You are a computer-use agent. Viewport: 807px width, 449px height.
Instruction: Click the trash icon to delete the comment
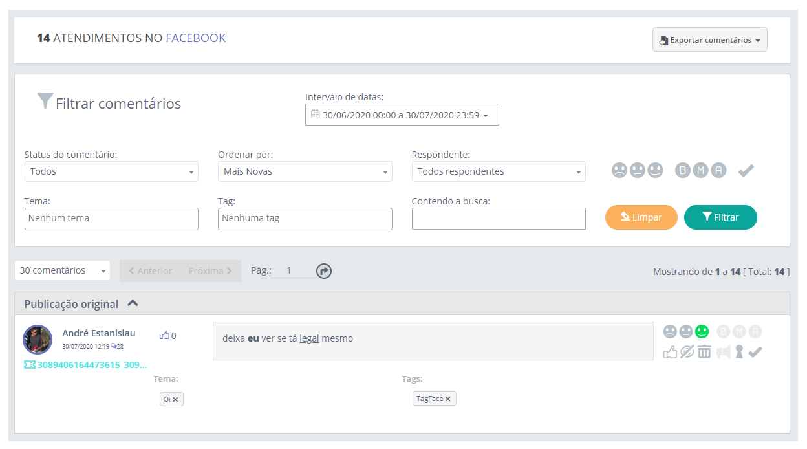[x=704, y=352]
